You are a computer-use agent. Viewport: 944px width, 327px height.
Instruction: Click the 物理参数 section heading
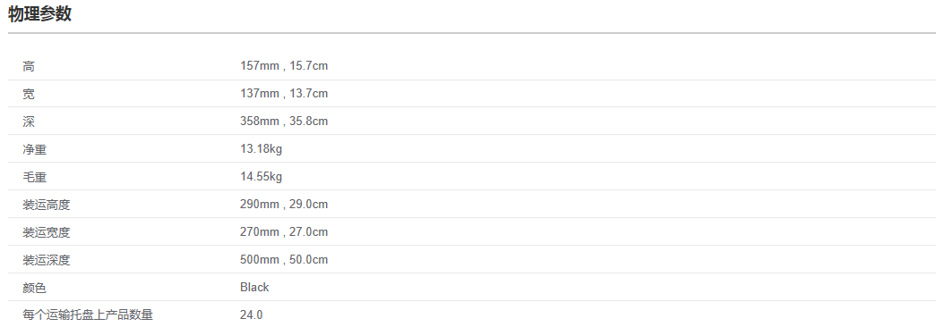click(x=39, y=14)
